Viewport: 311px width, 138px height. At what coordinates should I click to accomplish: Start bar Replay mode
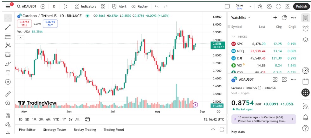pyautogui.click(x=139, y=6)
